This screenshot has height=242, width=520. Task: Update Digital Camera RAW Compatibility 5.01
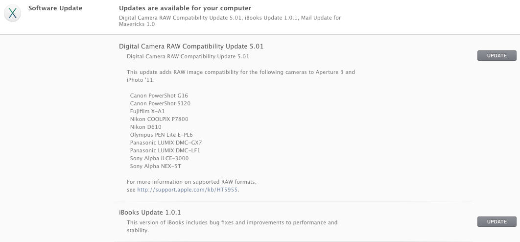497,56
